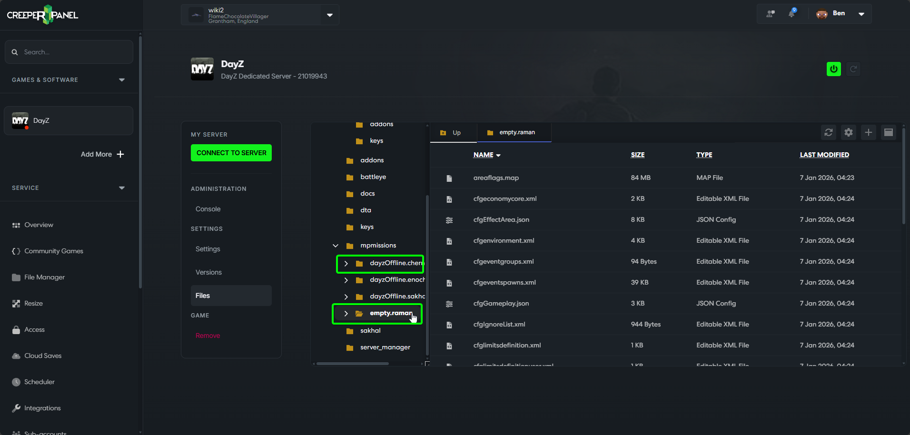Collapse the mpmissions folder
This screenshot has width=910, height=435.
336,246
